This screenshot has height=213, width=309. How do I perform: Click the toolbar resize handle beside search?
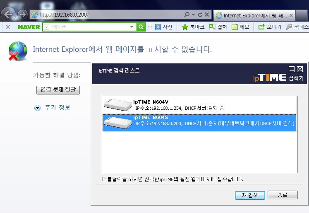point(150,27)
